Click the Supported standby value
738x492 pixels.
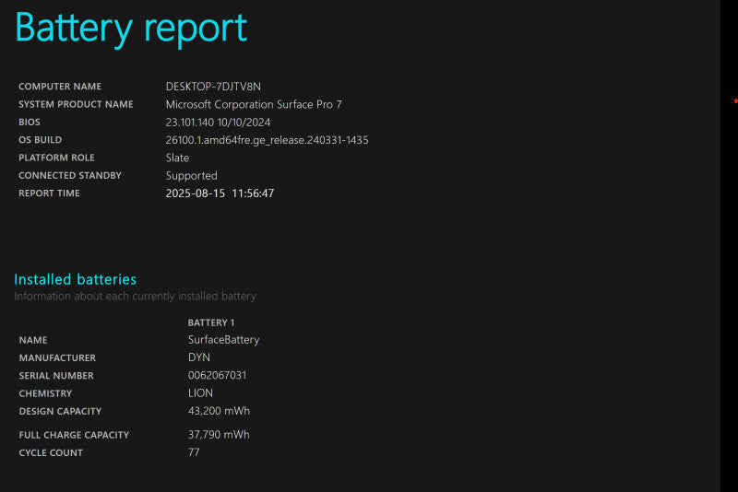pyautogui.click(x=192, y=176)
